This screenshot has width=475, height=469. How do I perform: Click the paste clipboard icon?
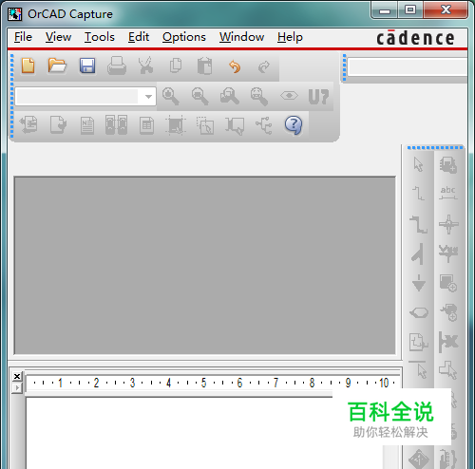[204, 66]
